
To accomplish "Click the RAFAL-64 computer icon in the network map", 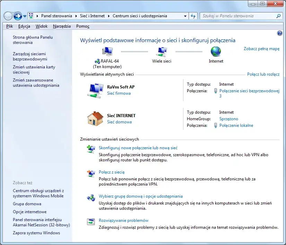I will pyautogui.click(x=107, y=52).
